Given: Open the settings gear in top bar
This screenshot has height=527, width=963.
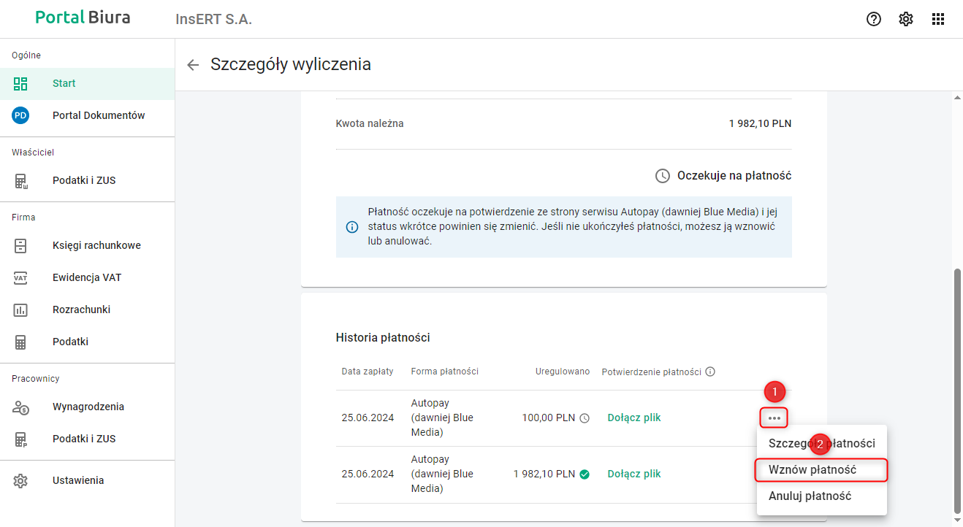Looking at the screenshot, I should (906, 19).
